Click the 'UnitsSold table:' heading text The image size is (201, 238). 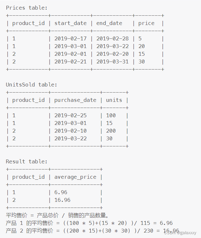tap(32, 85)
